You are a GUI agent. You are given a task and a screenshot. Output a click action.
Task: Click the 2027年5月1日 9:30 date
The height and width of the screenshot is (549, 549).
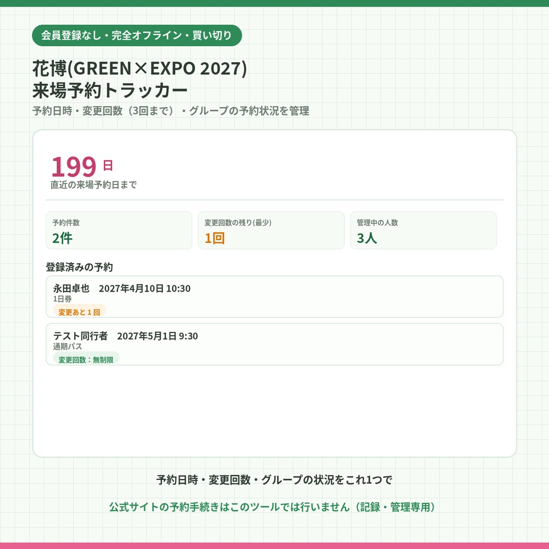(158, 336)
